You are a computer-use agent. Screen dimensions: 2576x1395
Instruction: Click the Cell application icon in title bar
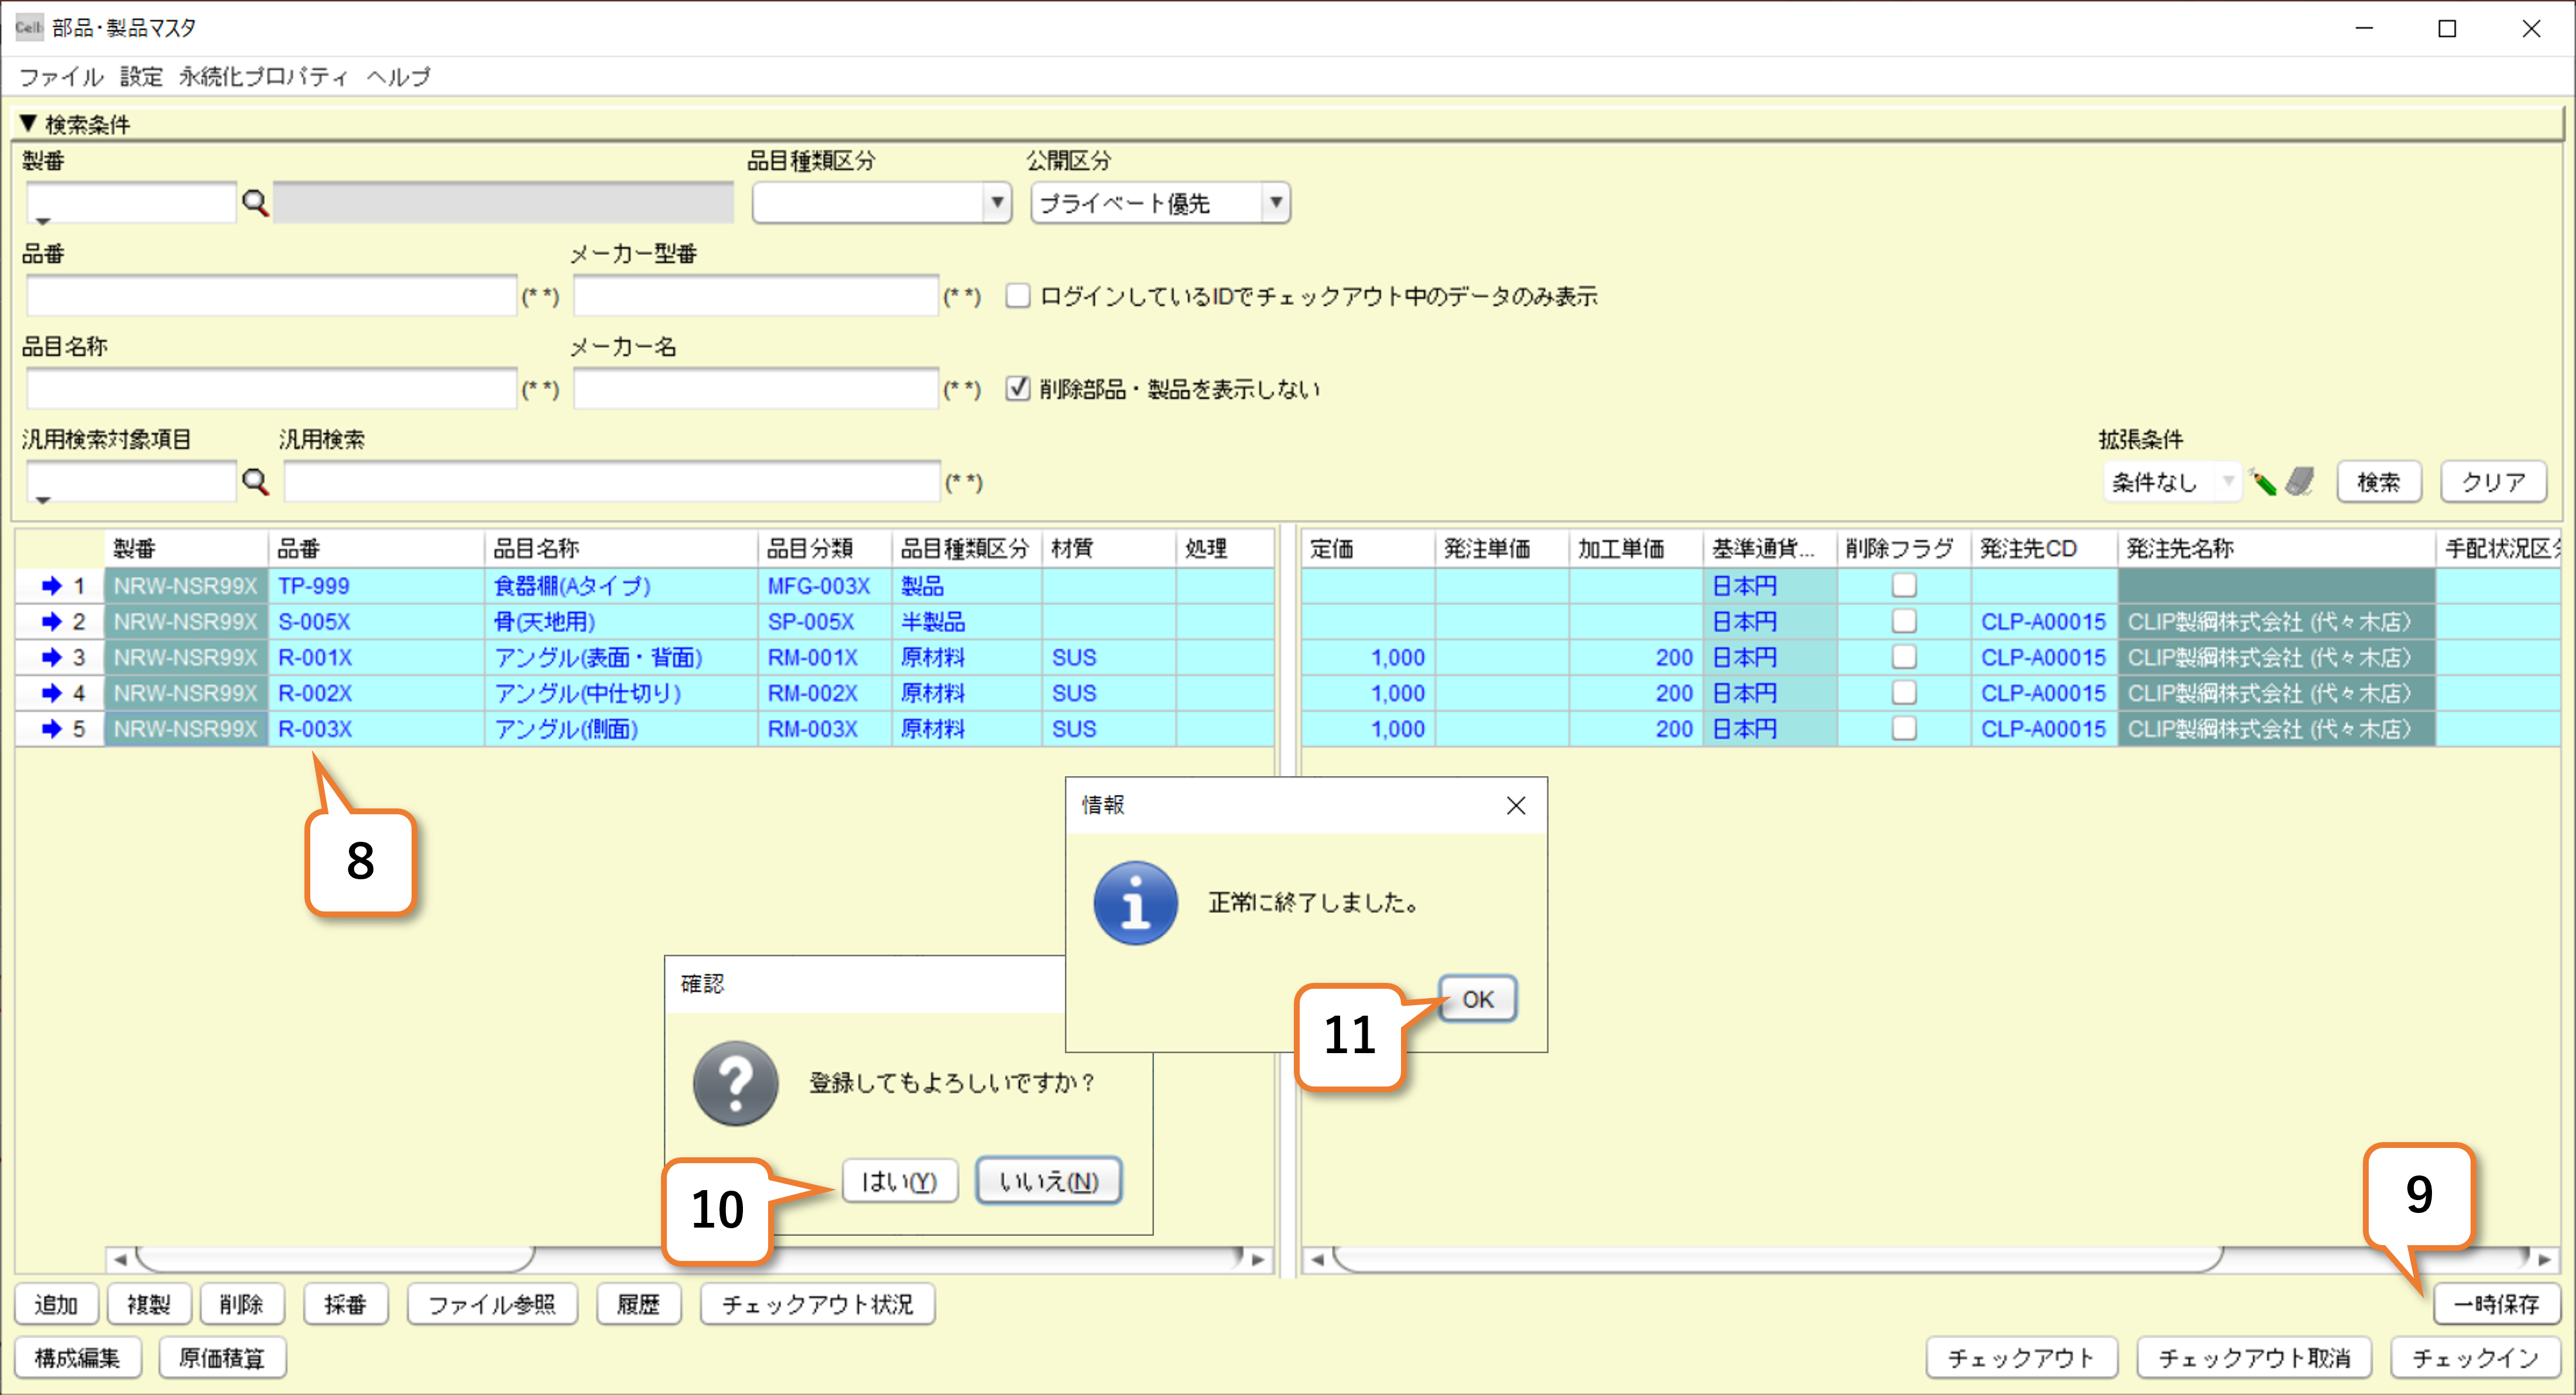(29, 27)
